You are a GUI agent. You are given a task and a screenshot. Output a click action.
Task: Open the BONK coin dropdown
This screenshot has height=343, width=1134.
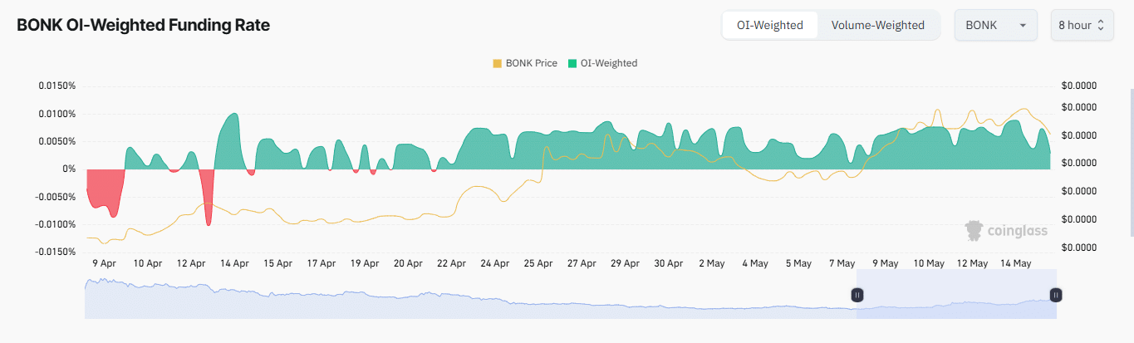[995, 25]
